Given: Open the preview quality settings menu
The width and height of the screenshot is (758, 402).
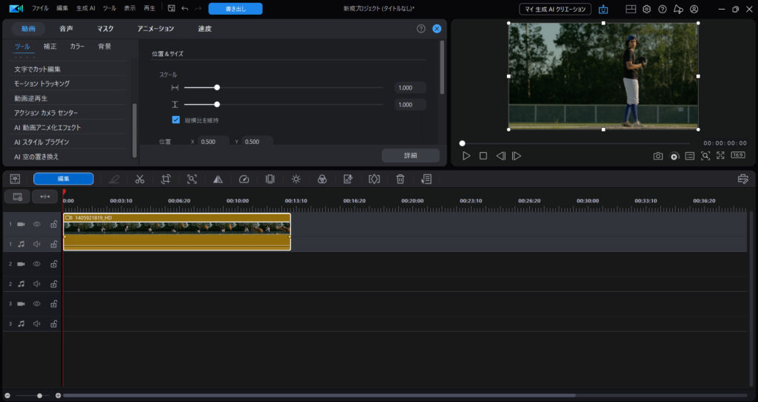Looking at the screenshot, I should point(674,156).
